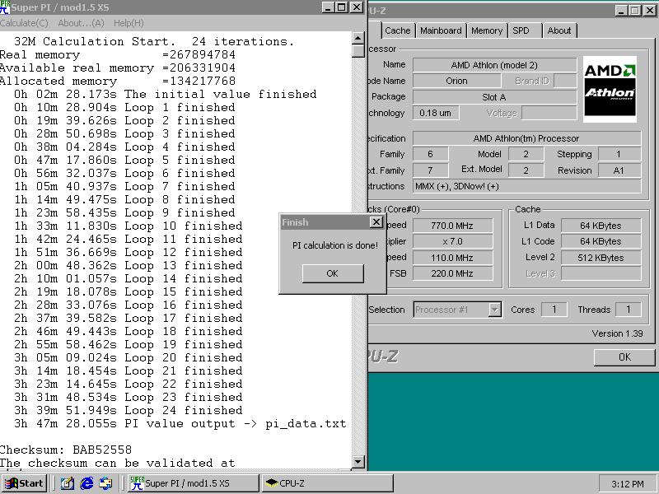The image size is (659, 494).
Task: Click the Threads value field
Action: 629,310
